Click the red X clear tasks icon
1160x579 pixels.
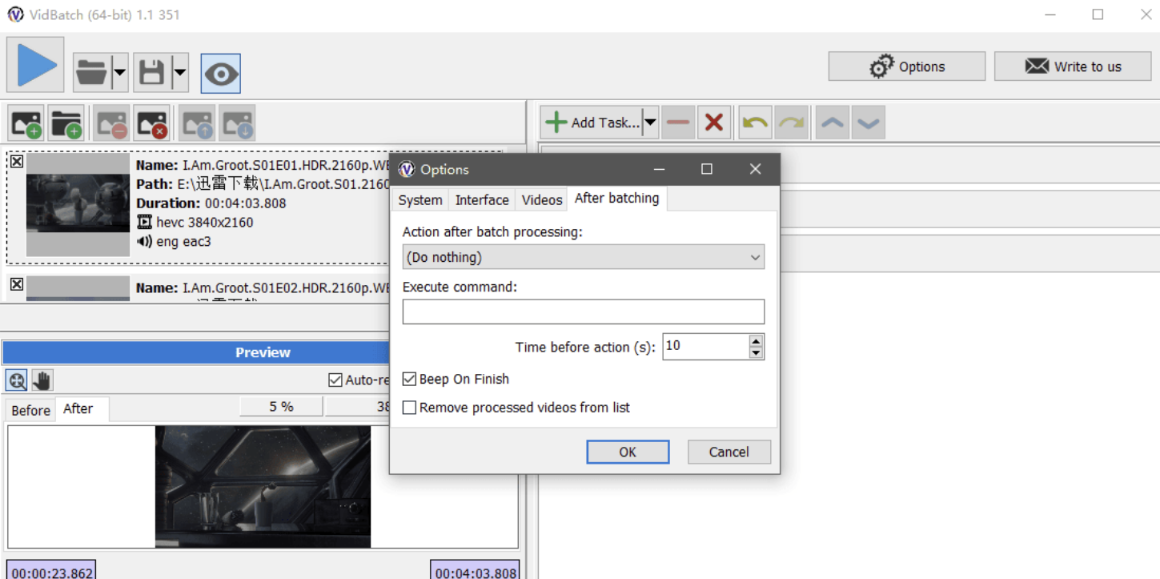point(714,123)
